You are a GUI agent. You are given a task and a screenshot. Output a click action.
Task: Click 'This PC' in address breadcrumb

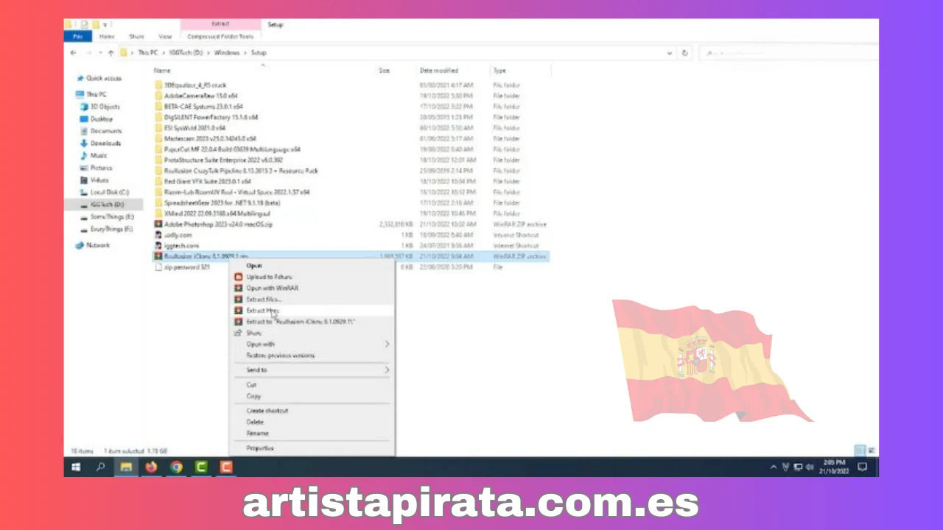tap(148, 53)
